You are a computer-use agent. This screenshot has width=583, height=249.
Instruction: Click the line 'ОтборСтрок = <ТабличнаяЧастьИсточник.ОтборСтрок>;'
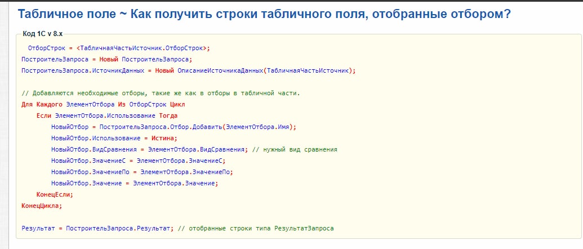[119, 48]
